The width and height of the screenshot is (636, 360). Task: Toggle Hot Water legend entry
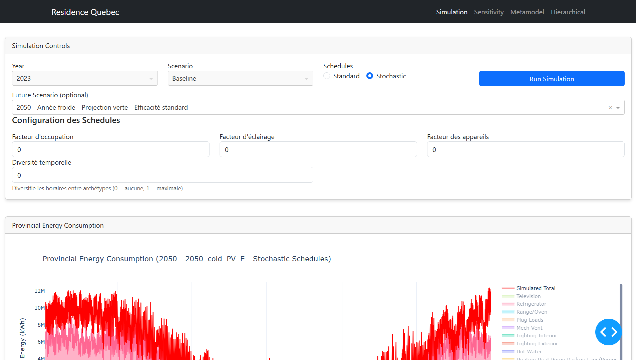(522, 352)
